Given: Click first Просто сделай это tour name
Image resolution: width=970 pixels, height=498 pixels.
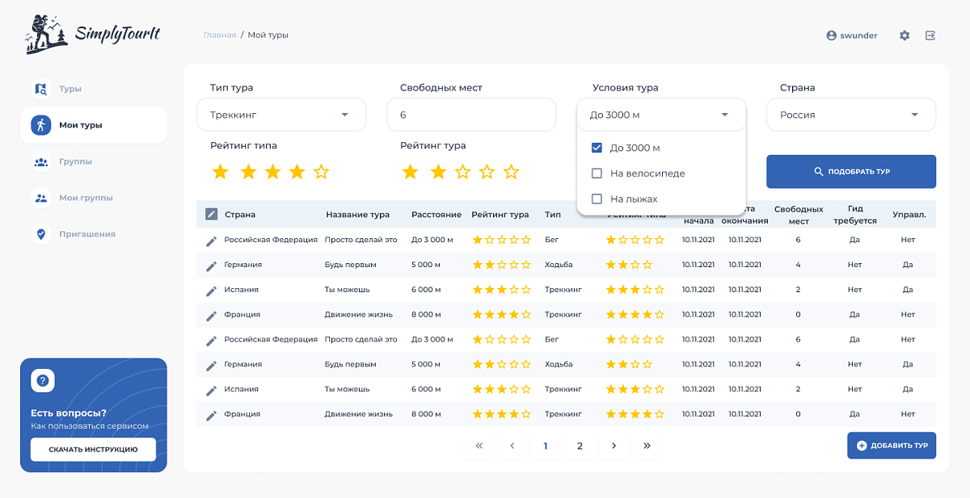Looking at the screenshot, I should 361,240.
